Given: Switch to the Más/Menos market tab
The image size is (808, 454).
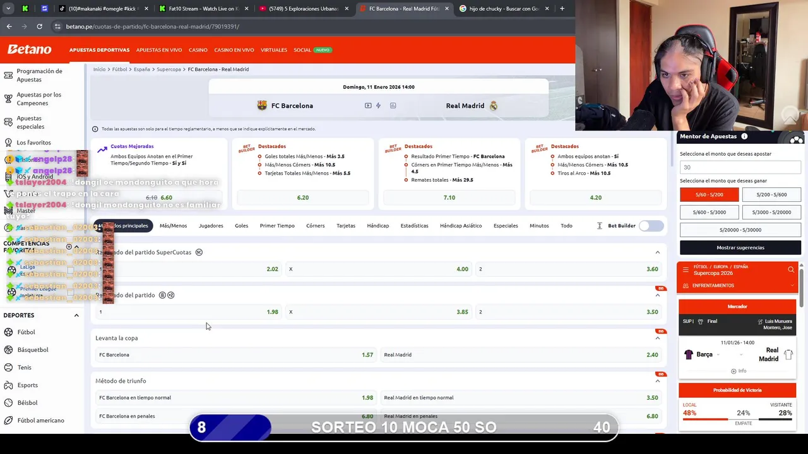Looking at the screenshot, I should pos(173,226).
